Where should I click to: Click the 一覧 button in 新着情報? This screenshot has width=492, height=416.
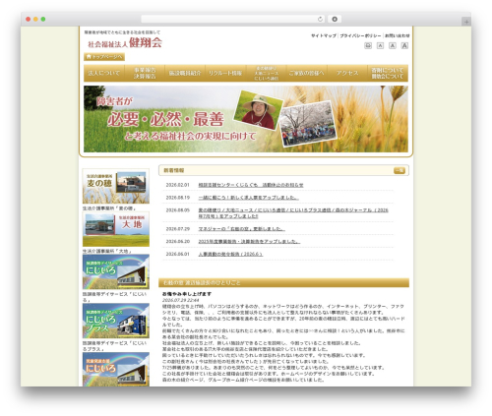click(400, 170)
